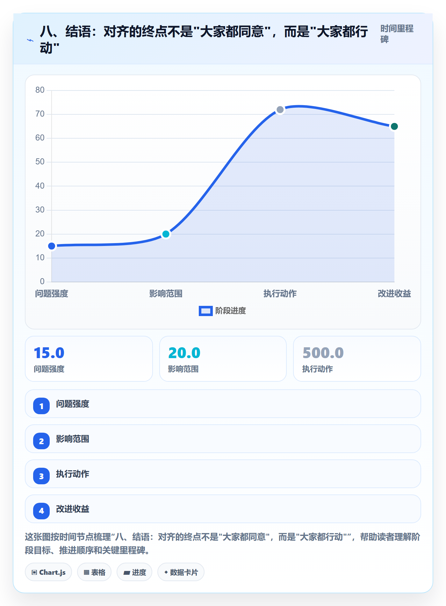Viewport: 446px width, 606px height.
Task: Click the 影响范围 x-axis label
Action: [x=166, y=294]
